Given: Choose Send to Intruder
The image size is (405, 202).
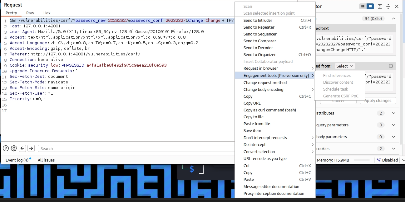Looking at the screenshot, I should tap(275, 21).
